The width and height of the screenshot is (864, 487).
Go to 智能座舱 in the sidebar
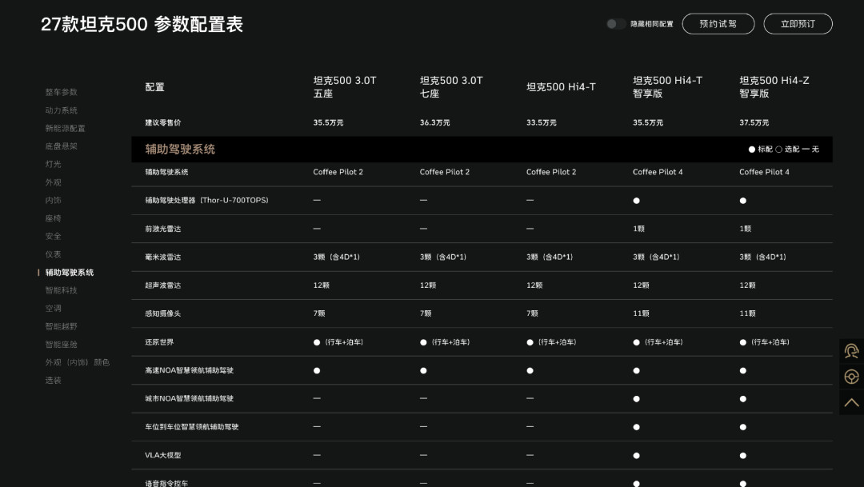pyautogui.click(x=61, y=345)
